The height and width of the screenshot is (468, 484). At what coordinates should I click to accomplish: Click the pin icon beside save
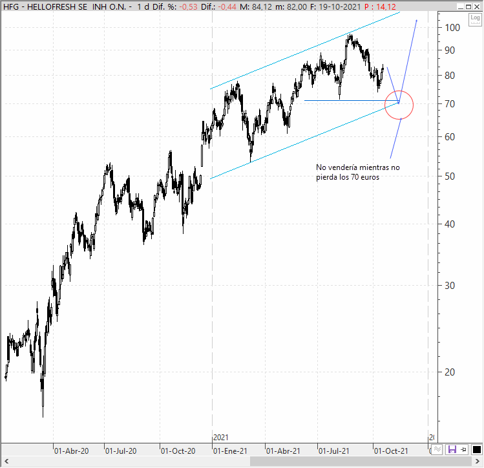point(463,449)
